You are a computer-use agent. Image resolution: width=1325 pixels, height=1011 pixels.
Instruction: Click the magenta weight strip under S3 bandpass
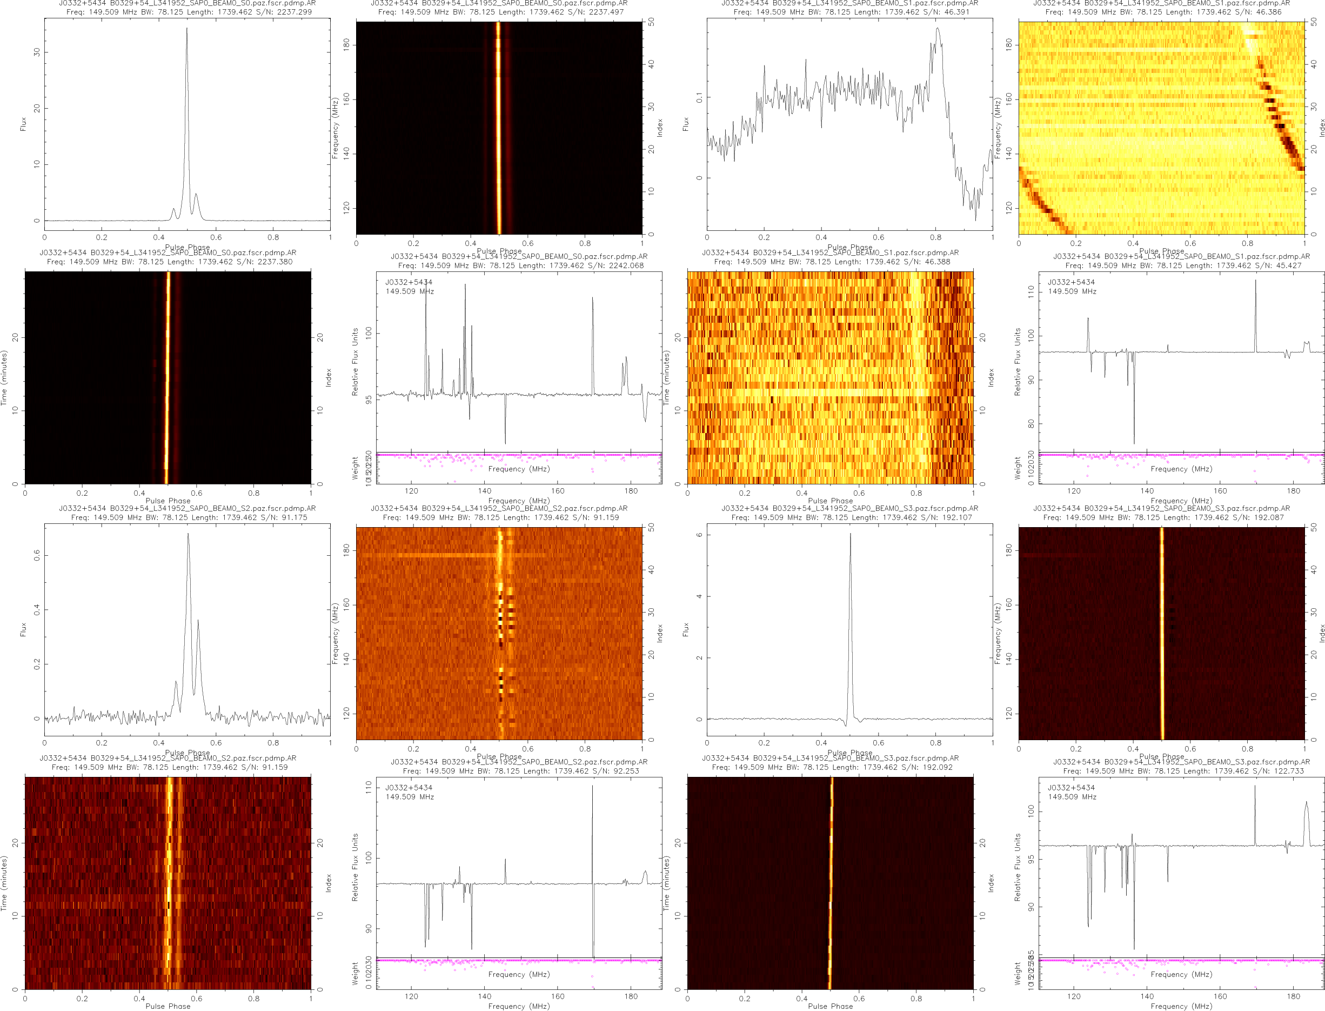1181,960
